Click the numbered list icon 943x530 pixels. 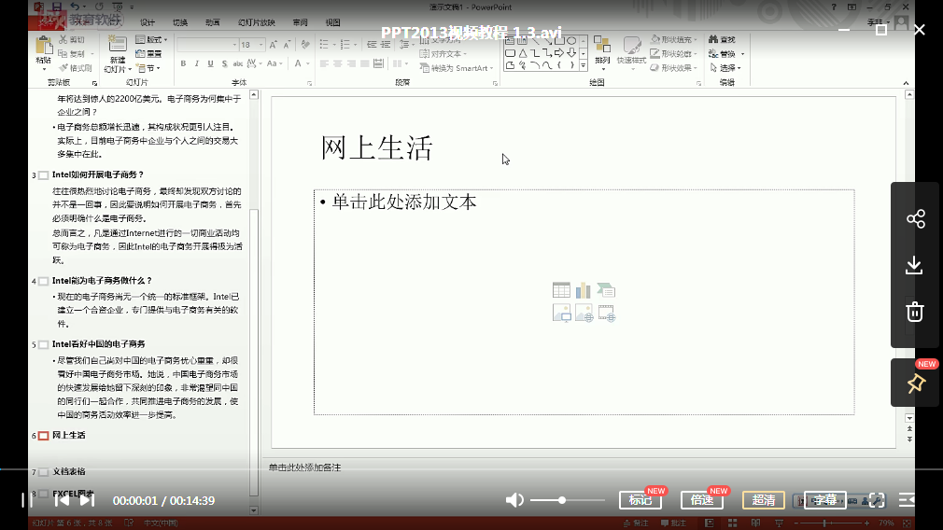[x=345, y=45]
